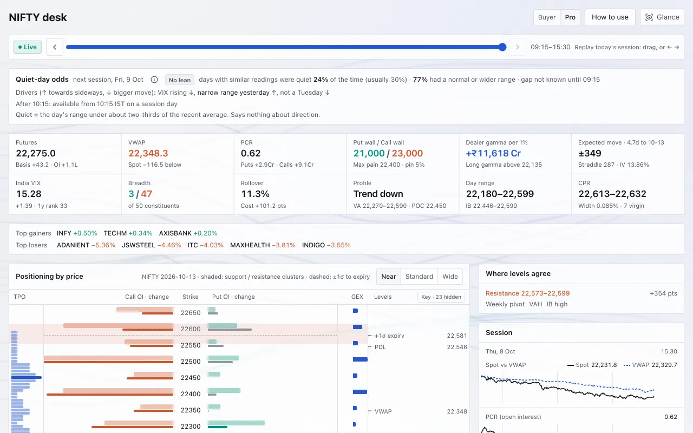Click the replay session slider handle
Screen dimensions: 693x433
click(x=502, y=47)
